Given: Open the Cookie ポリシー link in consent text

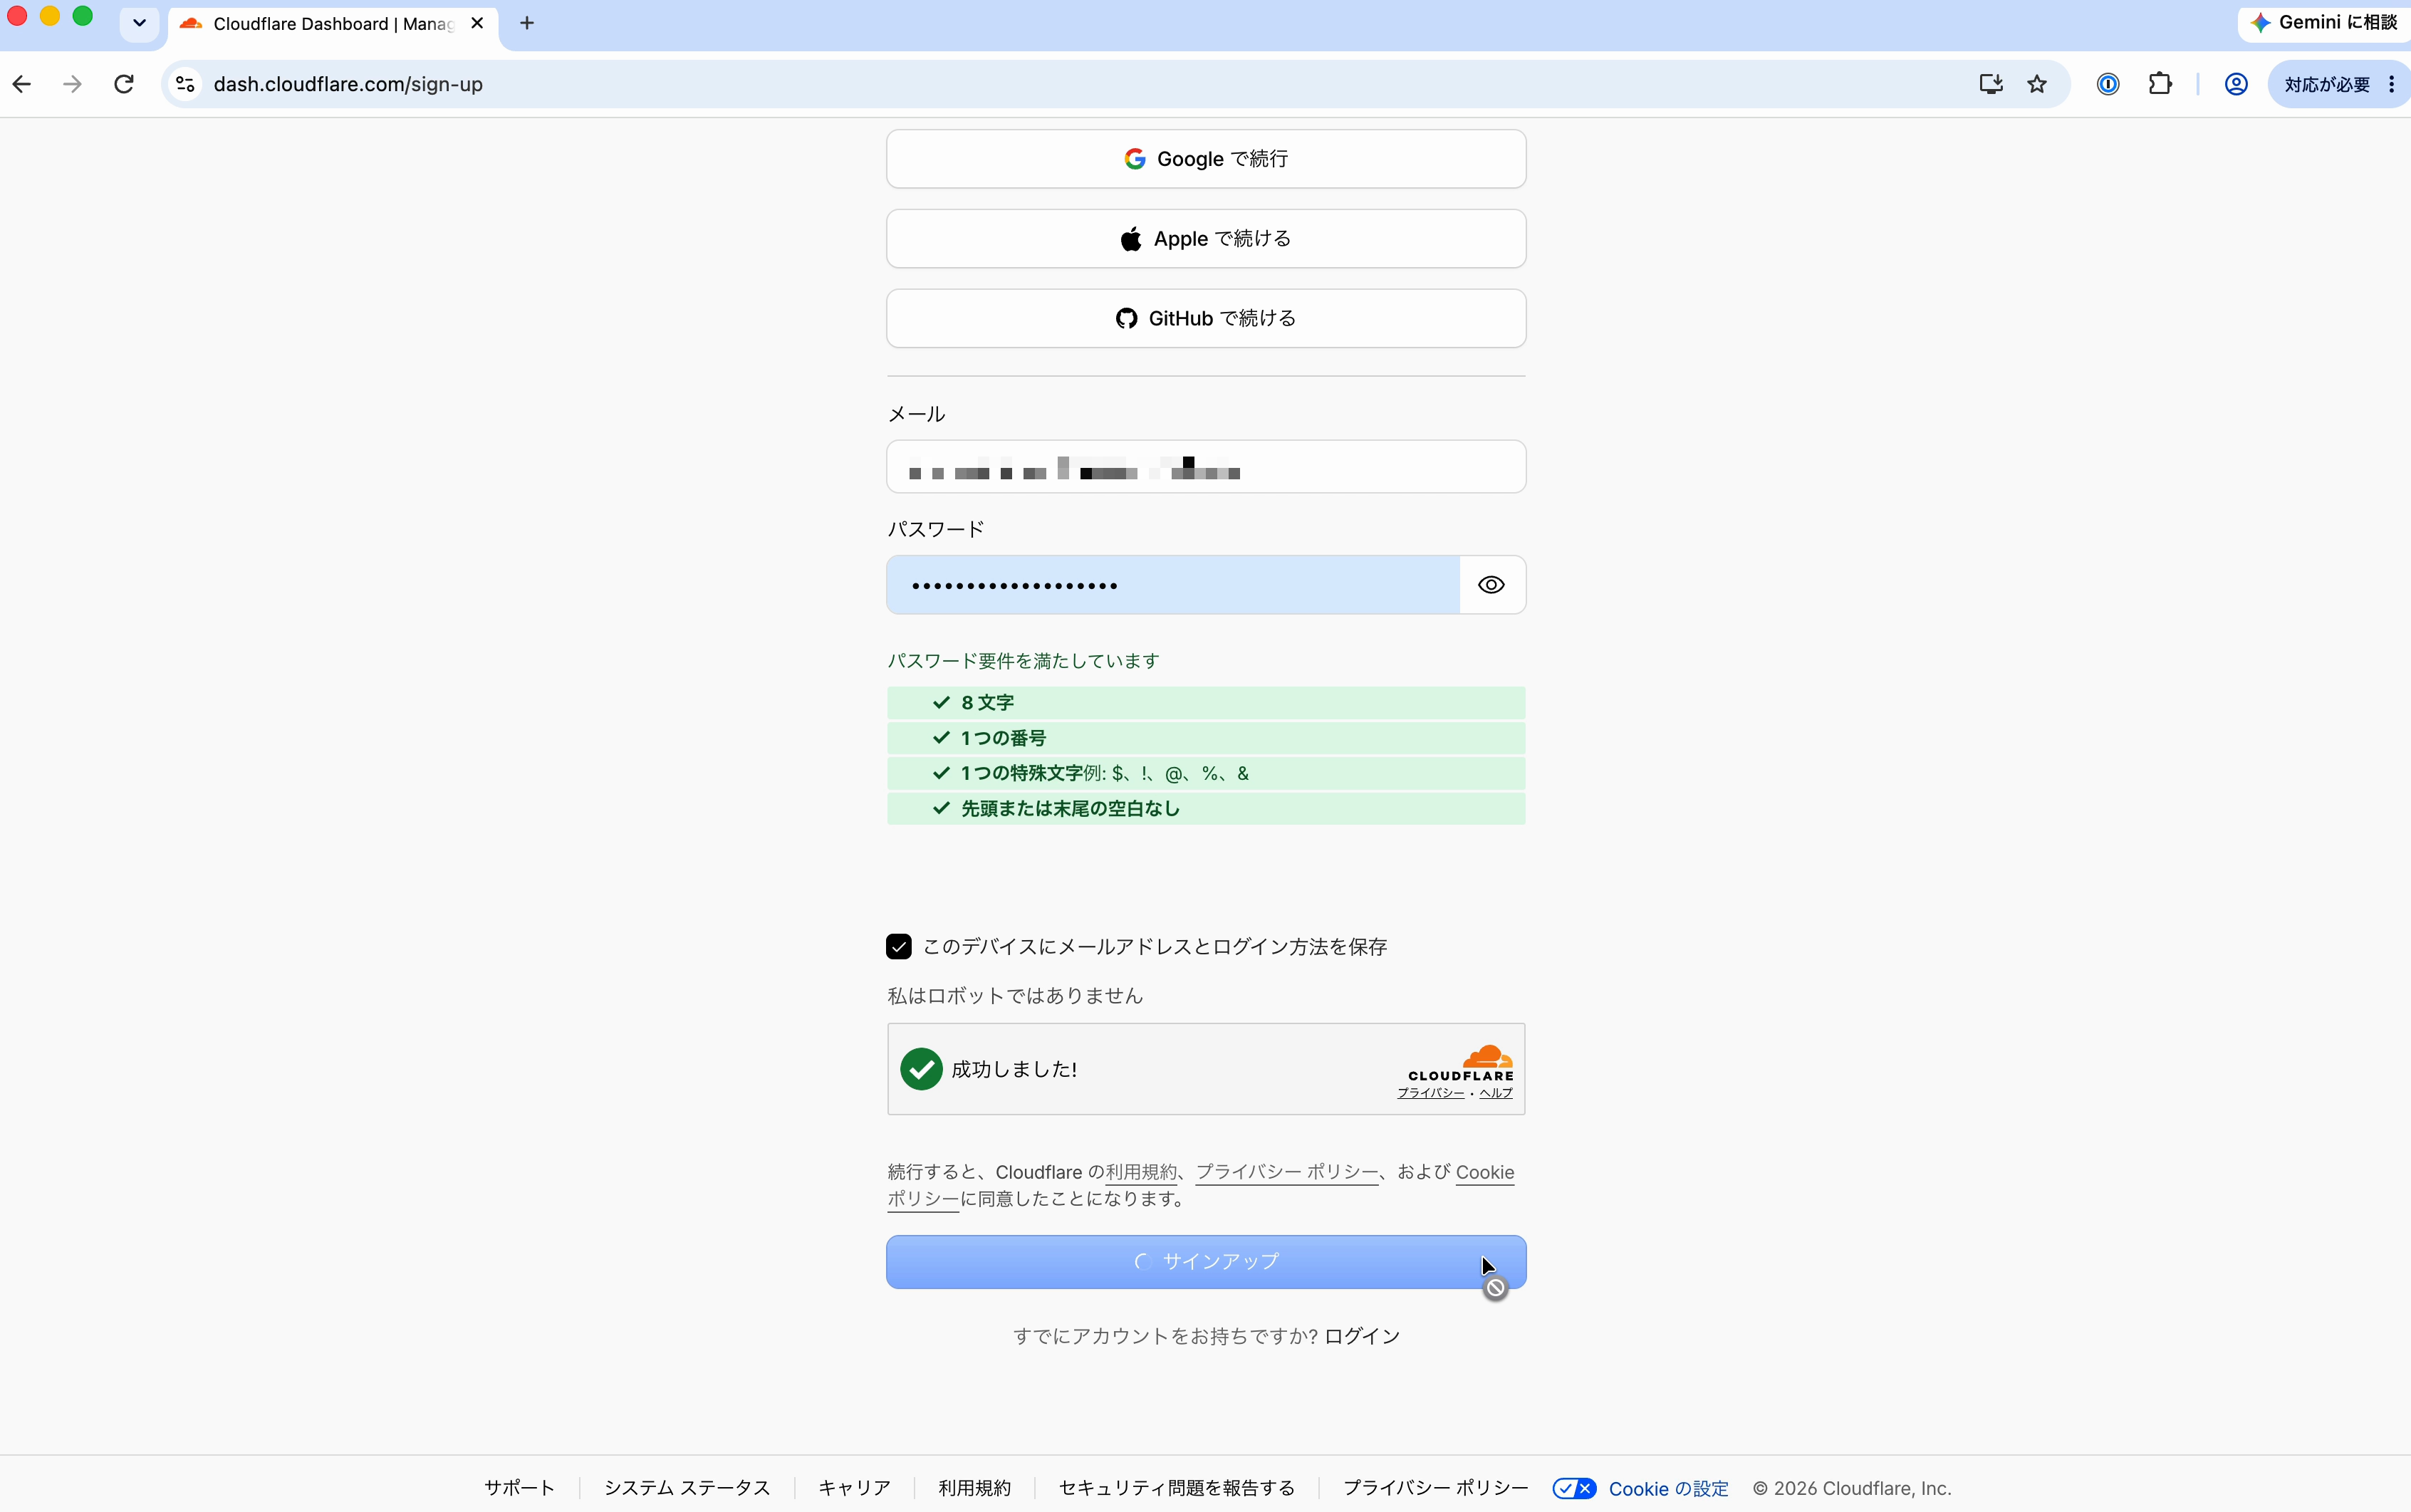Looking at the screenshot, I should pyautogui.click(x=1484, y=1172).
